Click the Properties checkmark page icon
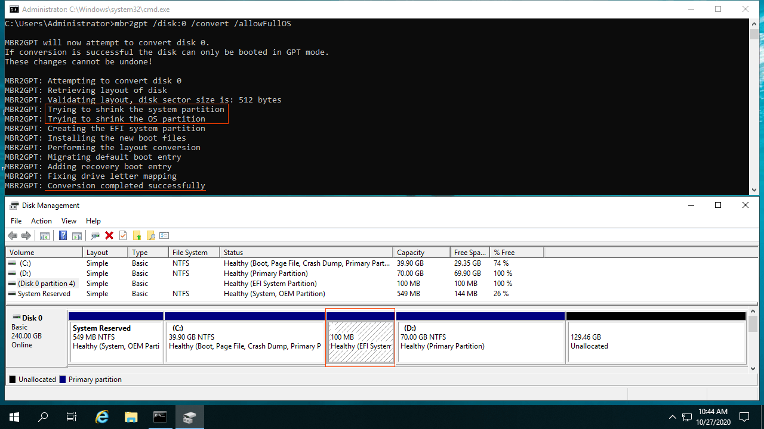 [x=123, y=236]
